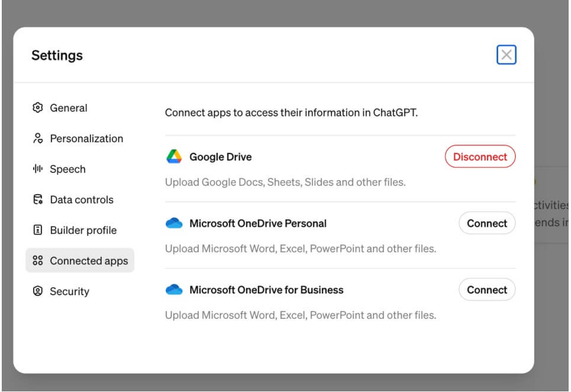The image size is (571, 392).
Task: Go to the Speech settings tab
Action: point(80,169)
